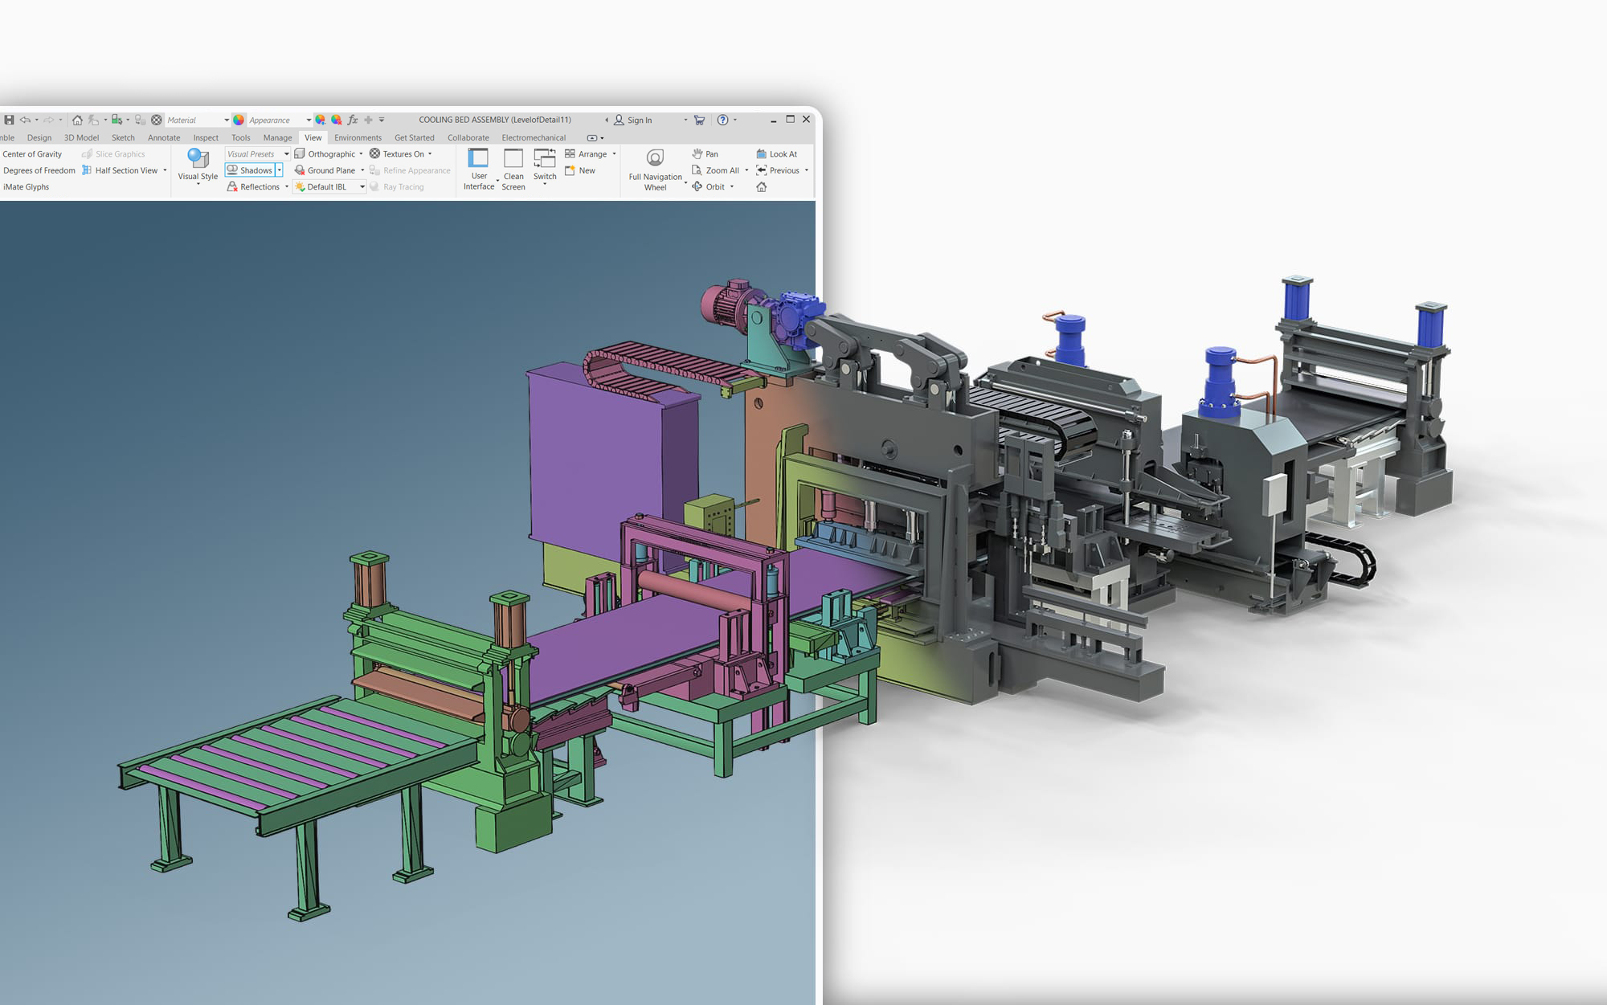The height and width of the screenshot is (1005, 1607).
Task: Toggle Shadows on or off
Action: [x=250, y=170]
